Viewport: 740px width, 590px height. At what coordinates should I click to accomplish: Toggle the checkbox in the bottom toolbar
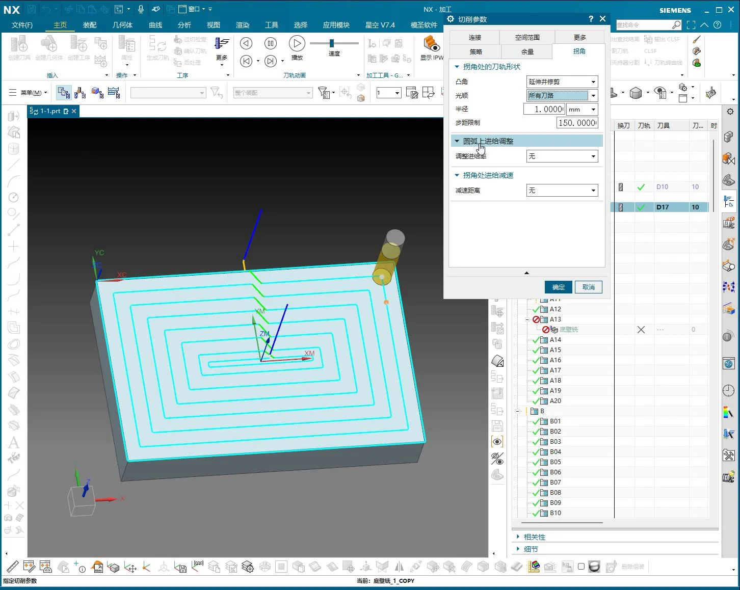click(581, 567)
